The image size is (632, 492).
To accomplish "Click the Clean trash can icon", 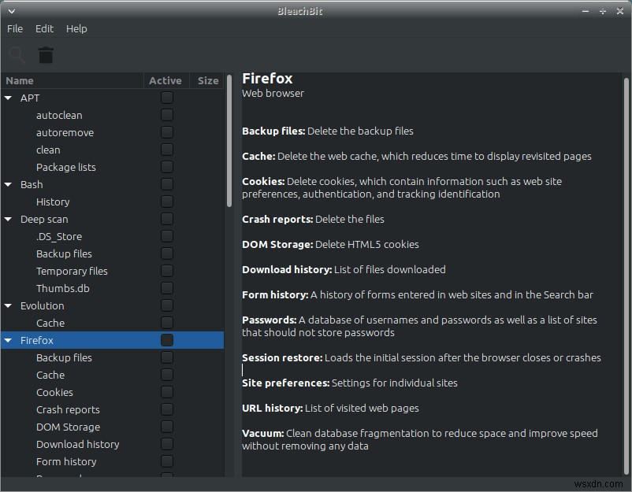I will 46,55.
